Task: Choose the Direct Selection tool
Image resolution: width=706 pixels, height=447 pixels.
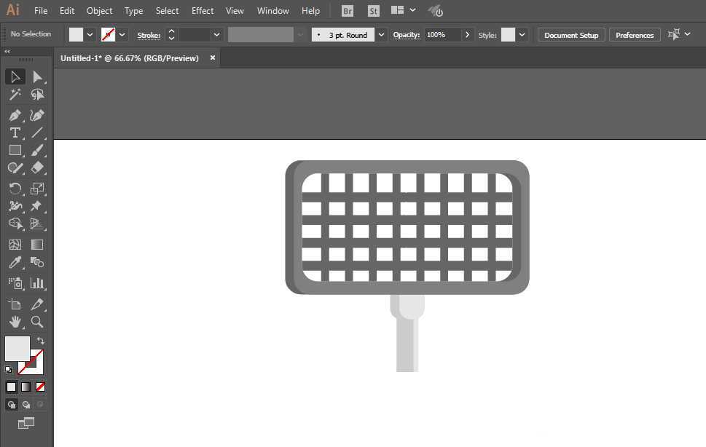Action: (x=37, y=77)
